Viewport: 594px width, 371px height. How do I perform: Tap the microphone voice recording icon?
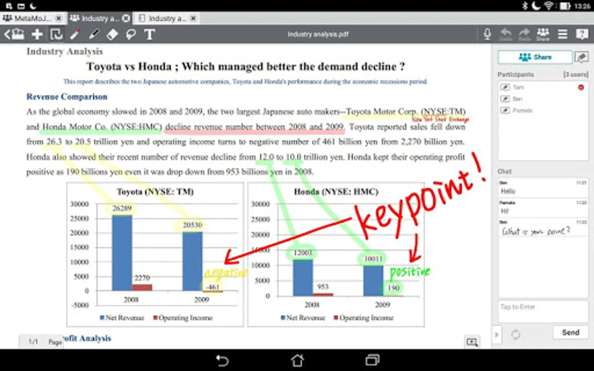click(487, 34)
